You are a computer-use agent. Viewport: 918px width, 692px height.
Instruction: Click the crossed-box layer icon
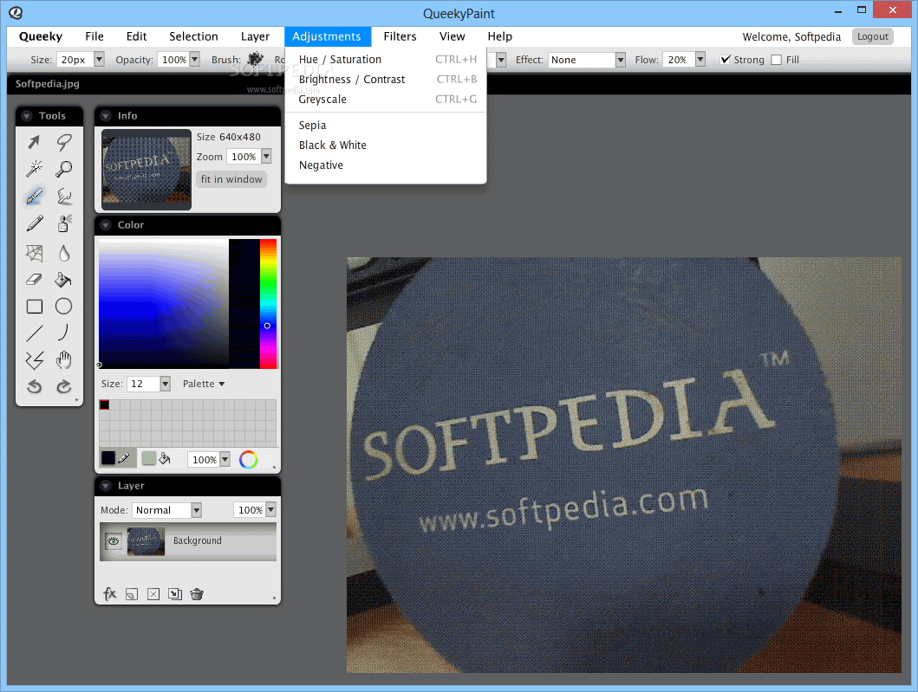coord(153,594)
